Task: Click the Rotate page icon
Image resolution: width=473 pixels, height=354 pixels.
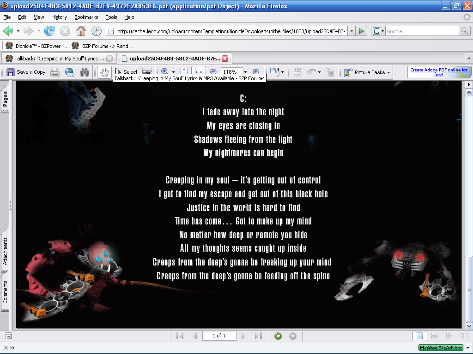Action: click(275, 72)
